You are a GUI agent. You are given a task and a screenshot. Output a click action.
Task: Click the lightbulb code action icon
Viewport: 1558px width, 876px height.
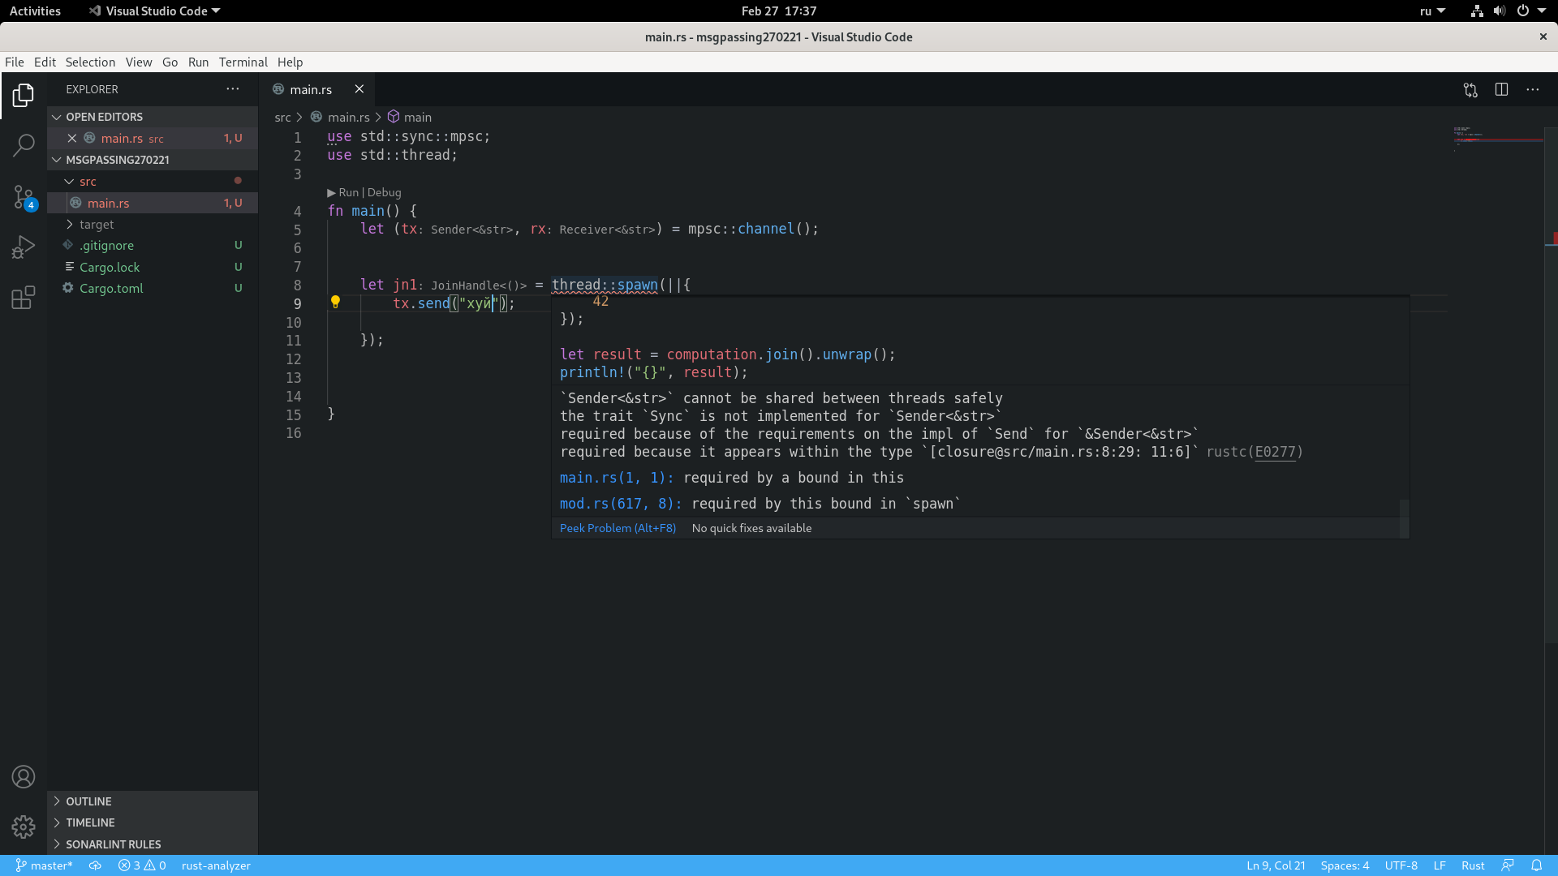click(335, 303)
